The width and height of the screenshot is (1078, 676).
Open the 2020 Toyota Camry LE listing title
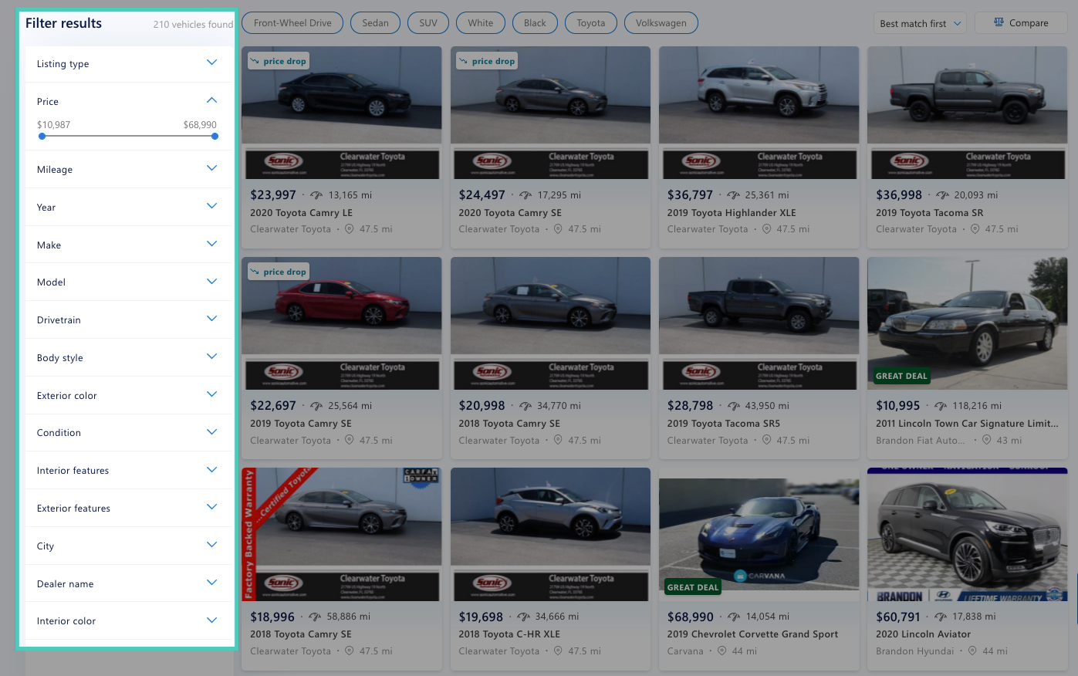pyautogui.click(x=301, y=213)
